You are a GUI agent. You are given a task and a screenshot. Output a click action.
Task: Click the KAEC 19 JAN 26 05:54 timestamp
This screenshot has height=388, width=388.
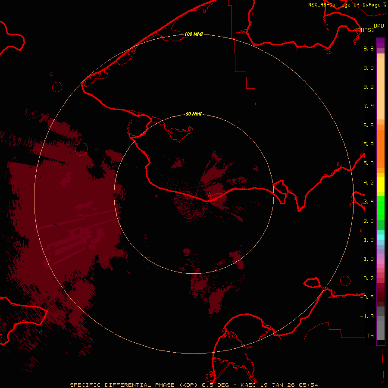pyautogui.click(x=279, y=385)
